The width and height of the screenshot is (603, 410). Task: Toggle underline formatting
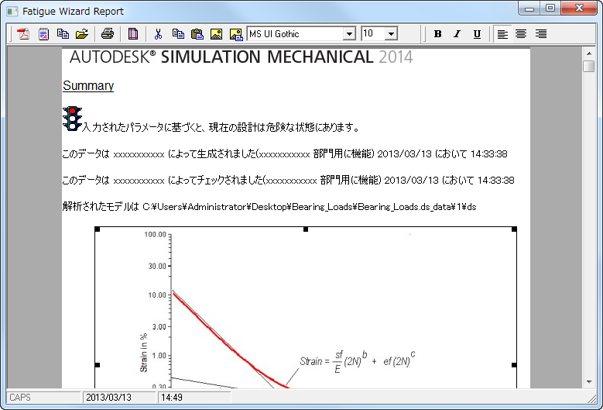(x=477, y=34)
